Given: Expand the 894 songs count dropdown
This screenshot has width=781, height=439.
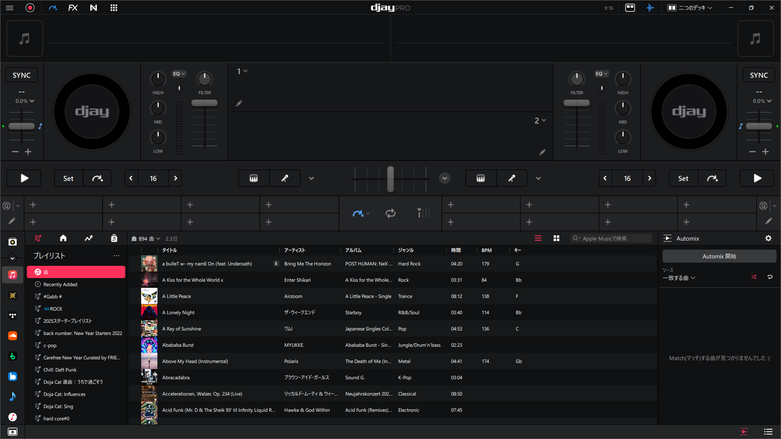Looking at the screenshot, I should tap(146, 239).
